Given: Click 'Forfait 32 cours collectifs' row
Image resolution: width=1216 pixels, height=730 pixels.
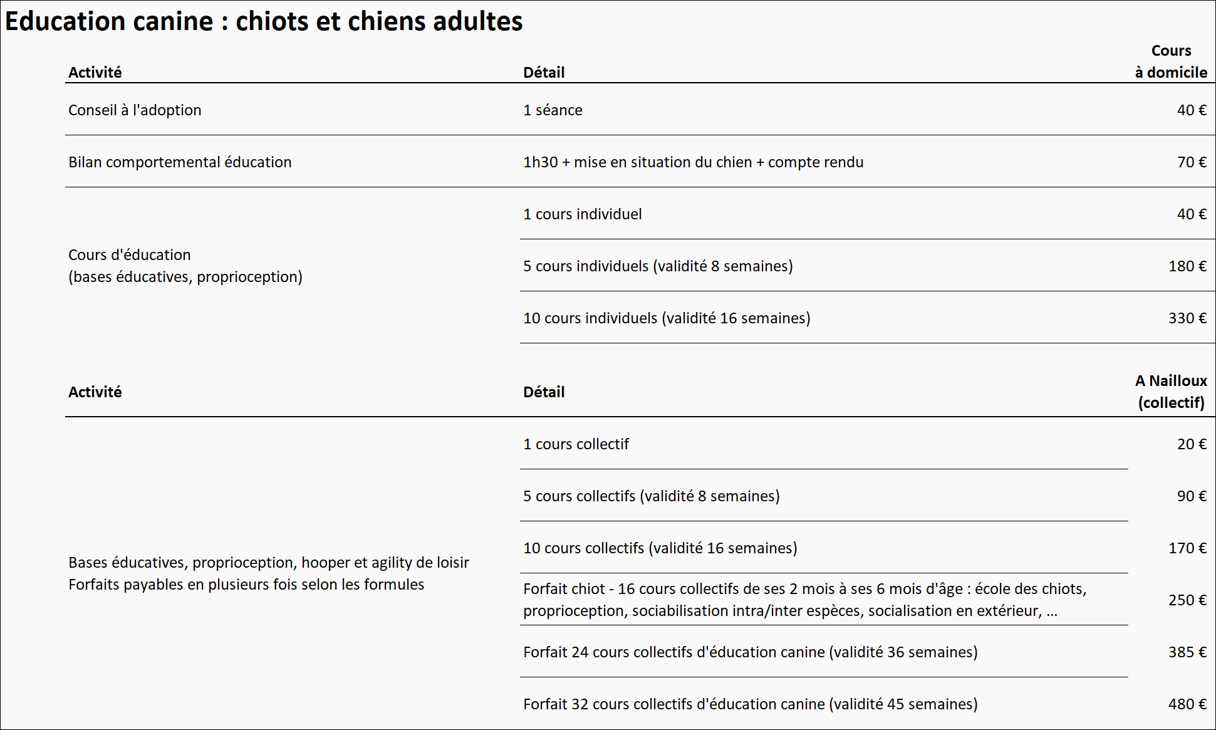Looking at the screenshot, I should 750,704.
